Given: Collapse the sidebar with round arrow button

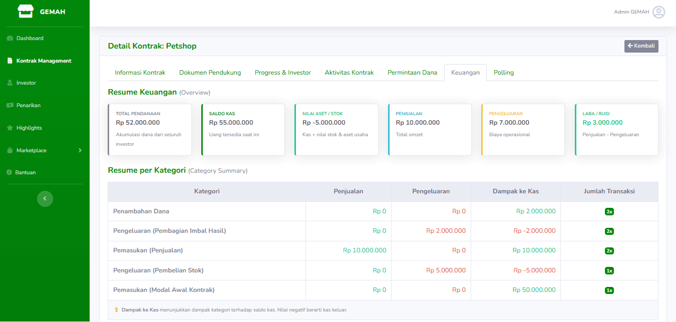Looking at the screenshot, I should (x=45, y=199).
